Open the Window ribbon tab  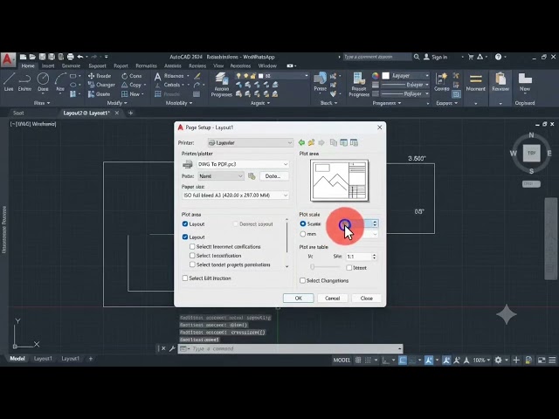point(267,66)
